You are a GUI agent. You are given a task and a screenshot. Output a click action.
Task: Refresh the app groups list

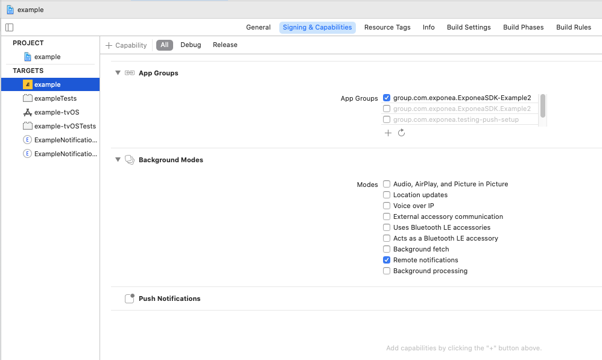click(402, 133)
